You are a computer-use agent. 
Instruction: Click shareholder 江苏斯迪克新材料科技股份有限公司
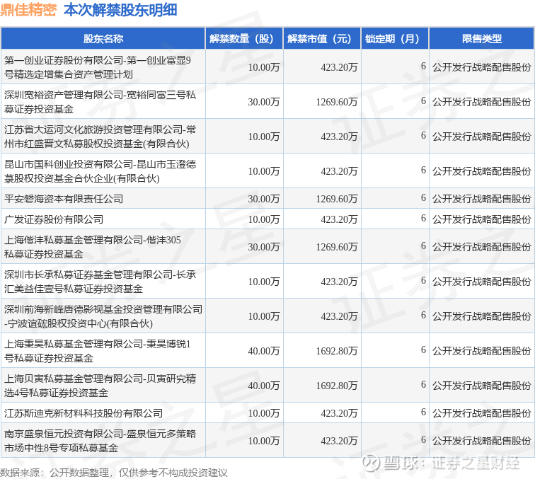pyautogui.click(x=84, y=413)
